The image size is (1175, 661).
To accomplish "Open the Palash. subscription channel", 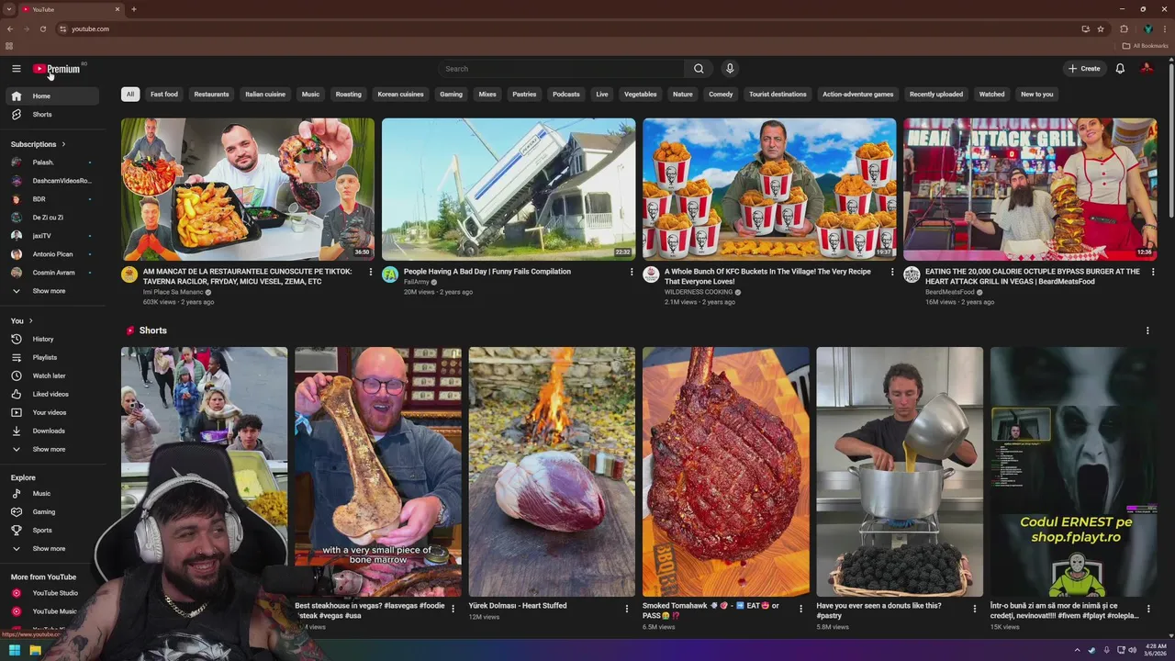I will click(51, 162).
